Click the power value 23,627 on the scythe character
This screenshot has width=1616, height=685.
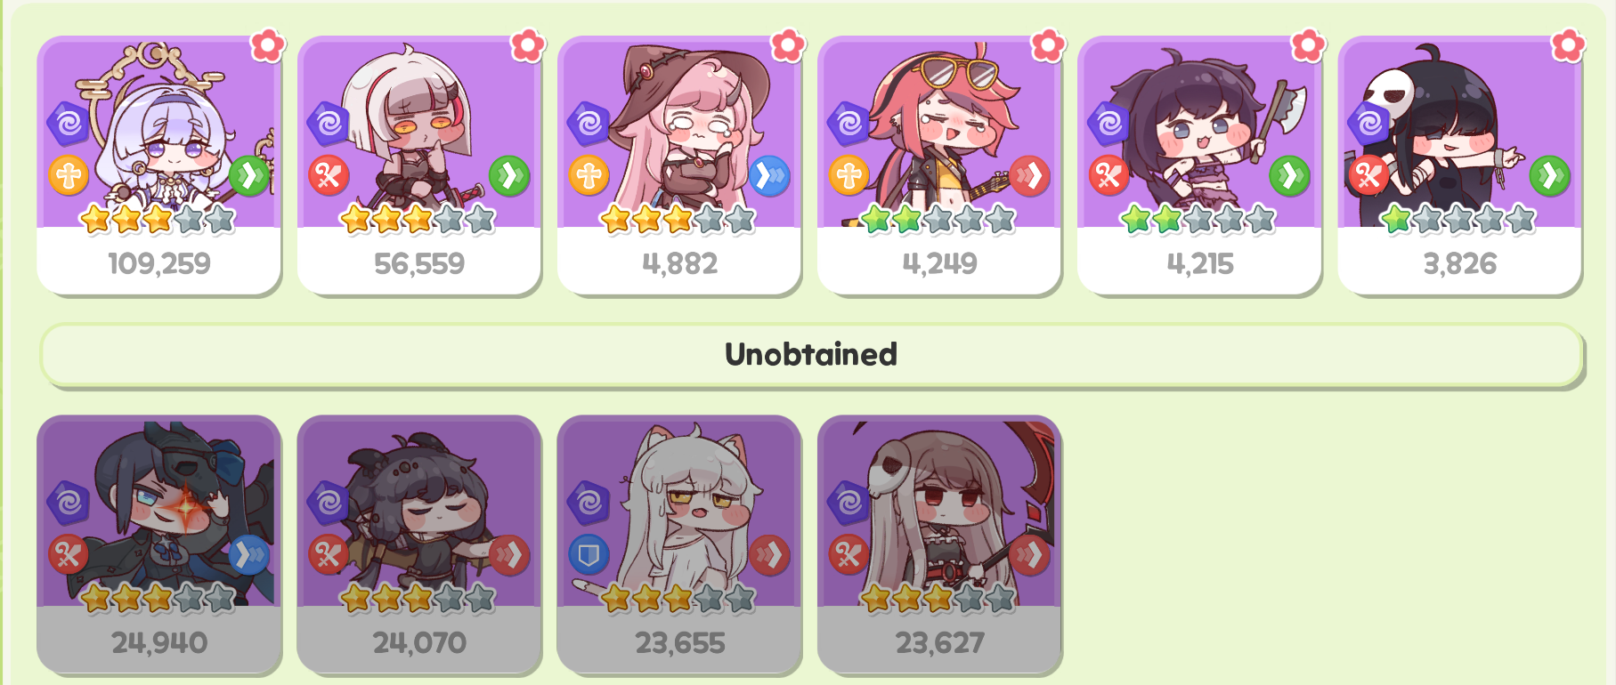(x=940, y=643)
